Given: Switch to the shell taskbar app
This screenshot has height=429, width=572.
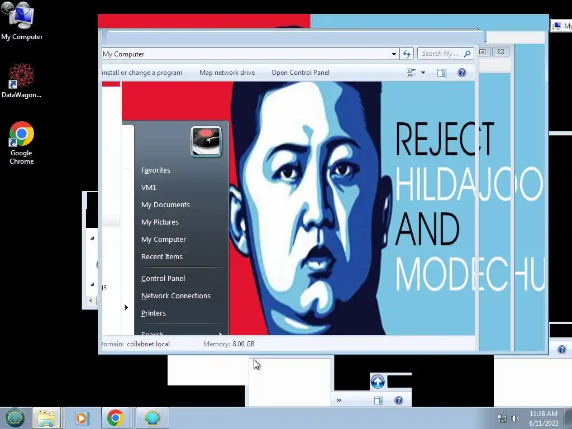Looking at the screenshot, I should click(152, 418).
